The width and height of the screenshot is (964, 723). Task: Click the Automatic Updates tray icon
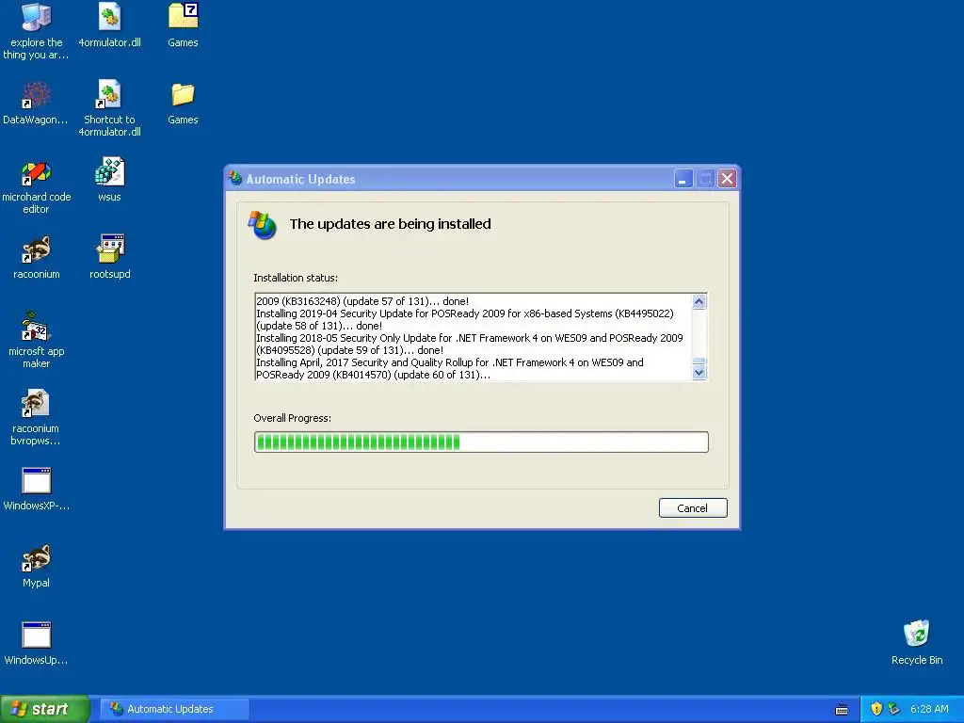(x=893, y=709)
